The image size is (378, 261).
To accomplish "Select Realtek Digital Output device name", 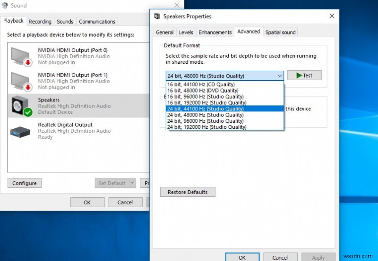I will point(65,125).
